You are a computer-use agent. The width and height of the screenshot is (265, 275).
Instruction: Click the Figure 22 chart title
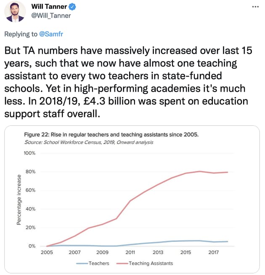111,135
